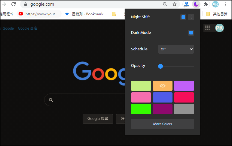Open the 應用程式 apps shortcut

pos(7,14)
